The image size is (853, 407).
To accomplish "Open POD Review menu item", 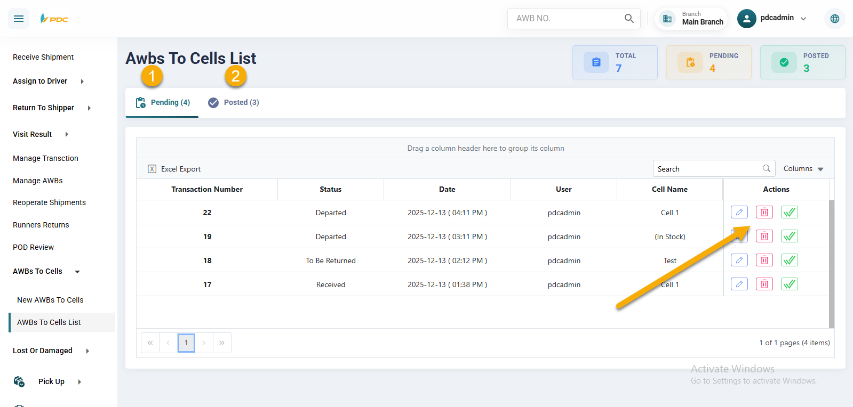I will 33,247.
